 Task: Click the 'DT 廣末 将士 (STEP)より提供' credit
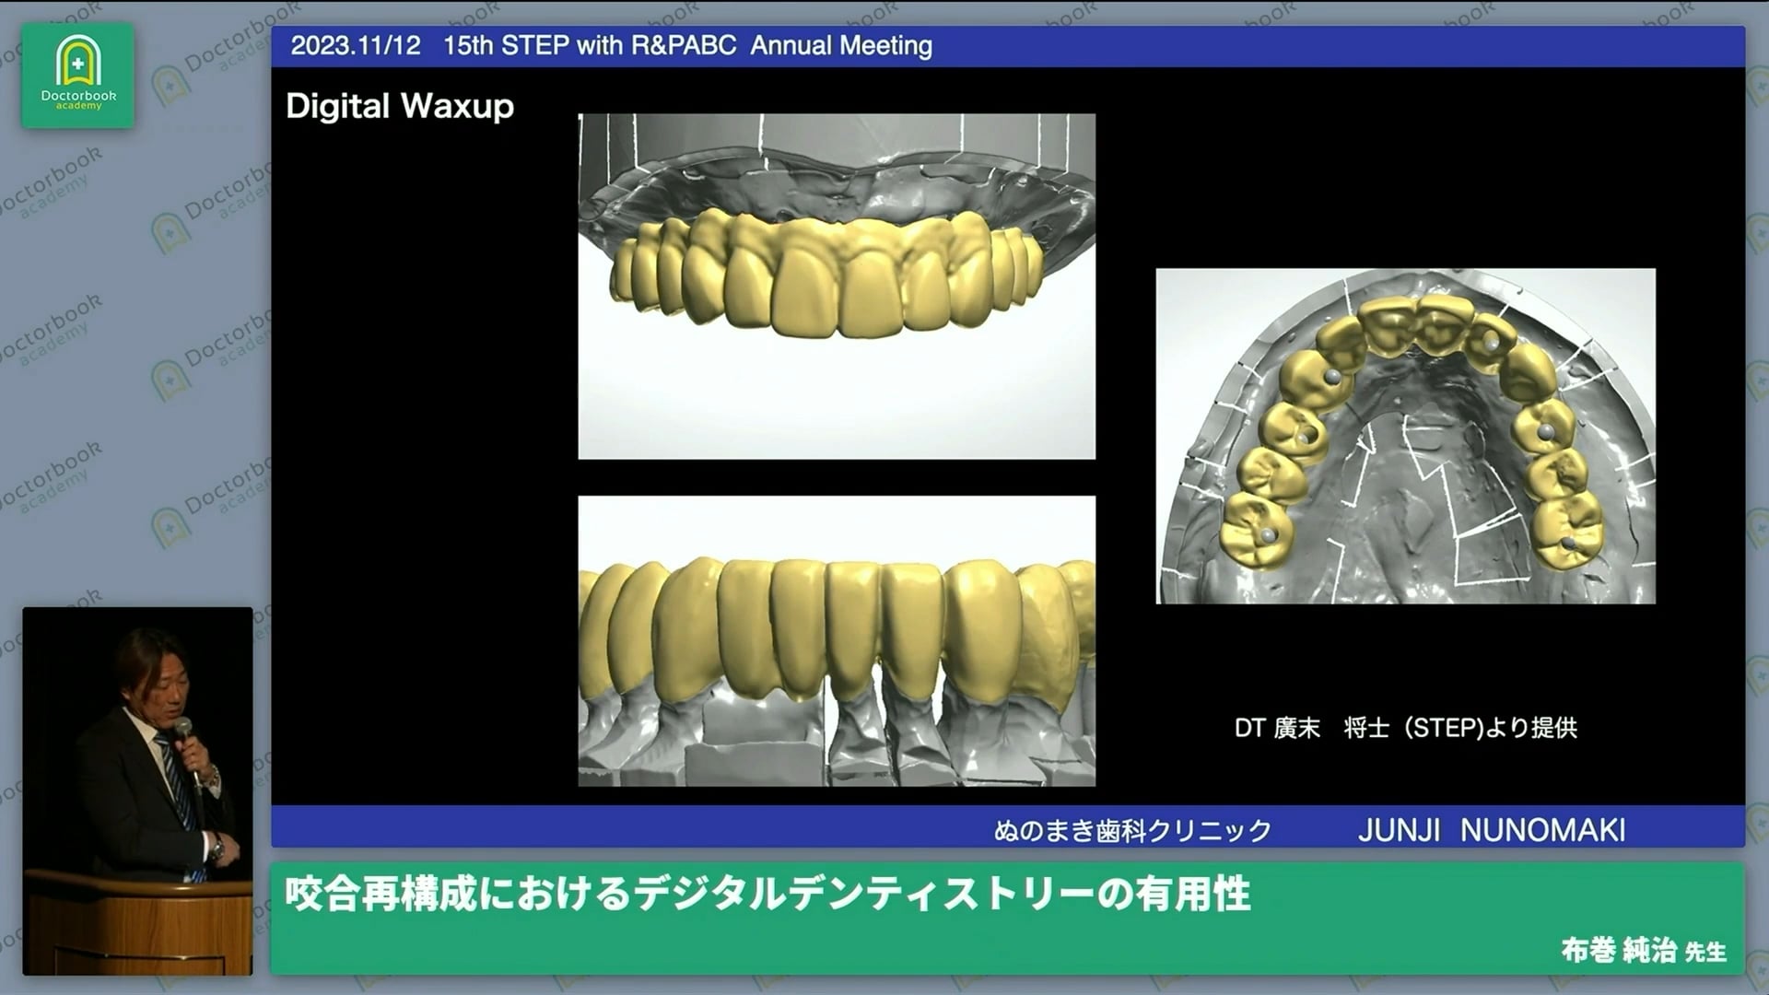[x=1406, y=728]
